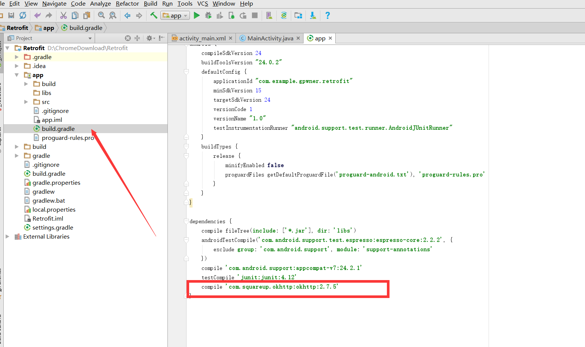585x347 pixels.
Task: Navigate forward with the right arrow
Action: (139, 15)
